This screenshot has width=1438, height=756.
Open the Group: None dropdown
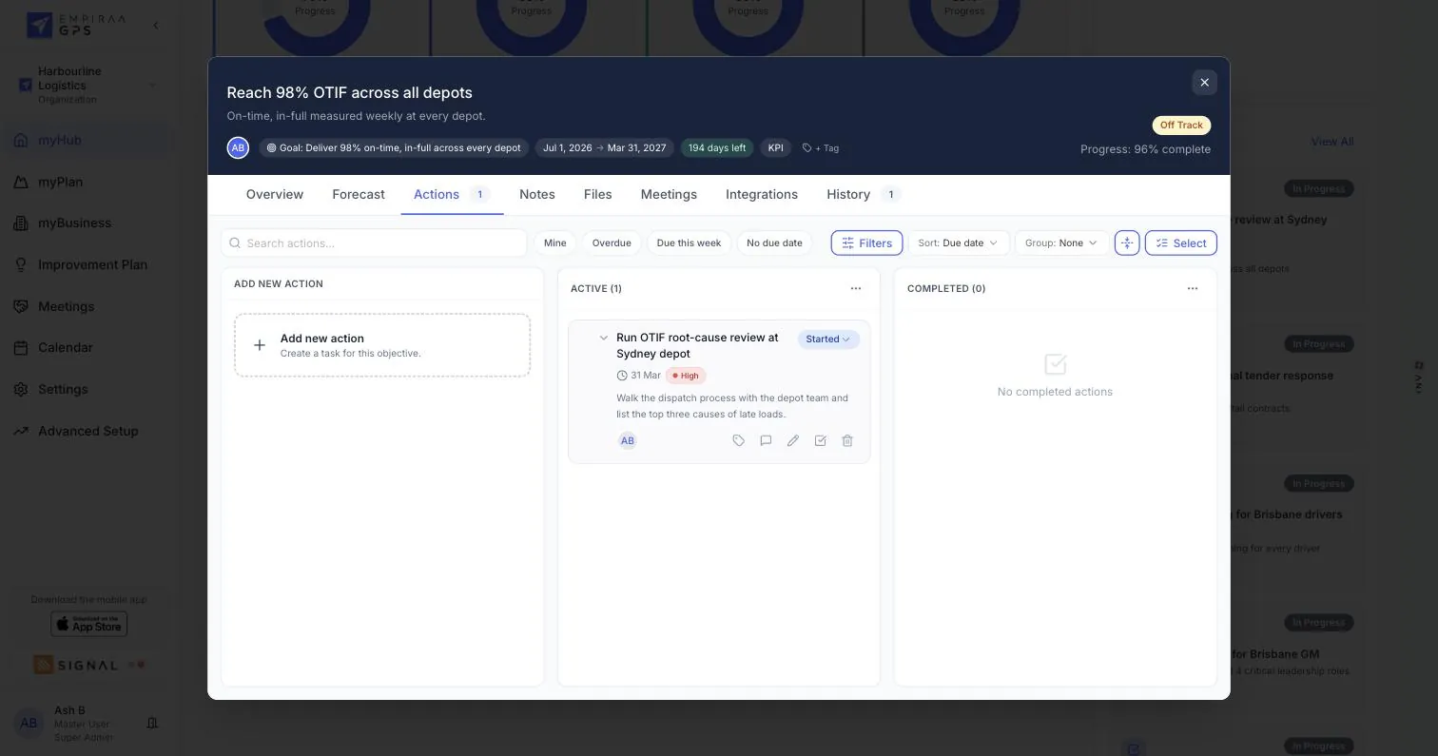[x=1061, y=242]
